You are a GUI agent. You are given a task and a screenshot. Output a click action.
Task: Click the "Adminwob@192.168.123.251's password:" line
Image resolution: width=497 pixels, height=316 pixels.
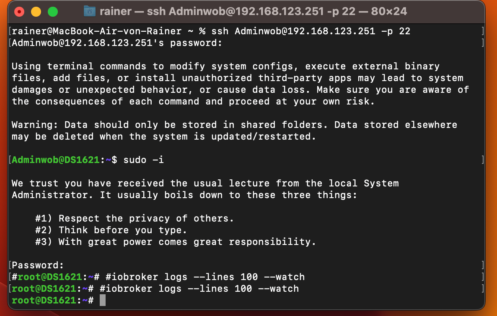pyautogui.click(x=117, y=43)
